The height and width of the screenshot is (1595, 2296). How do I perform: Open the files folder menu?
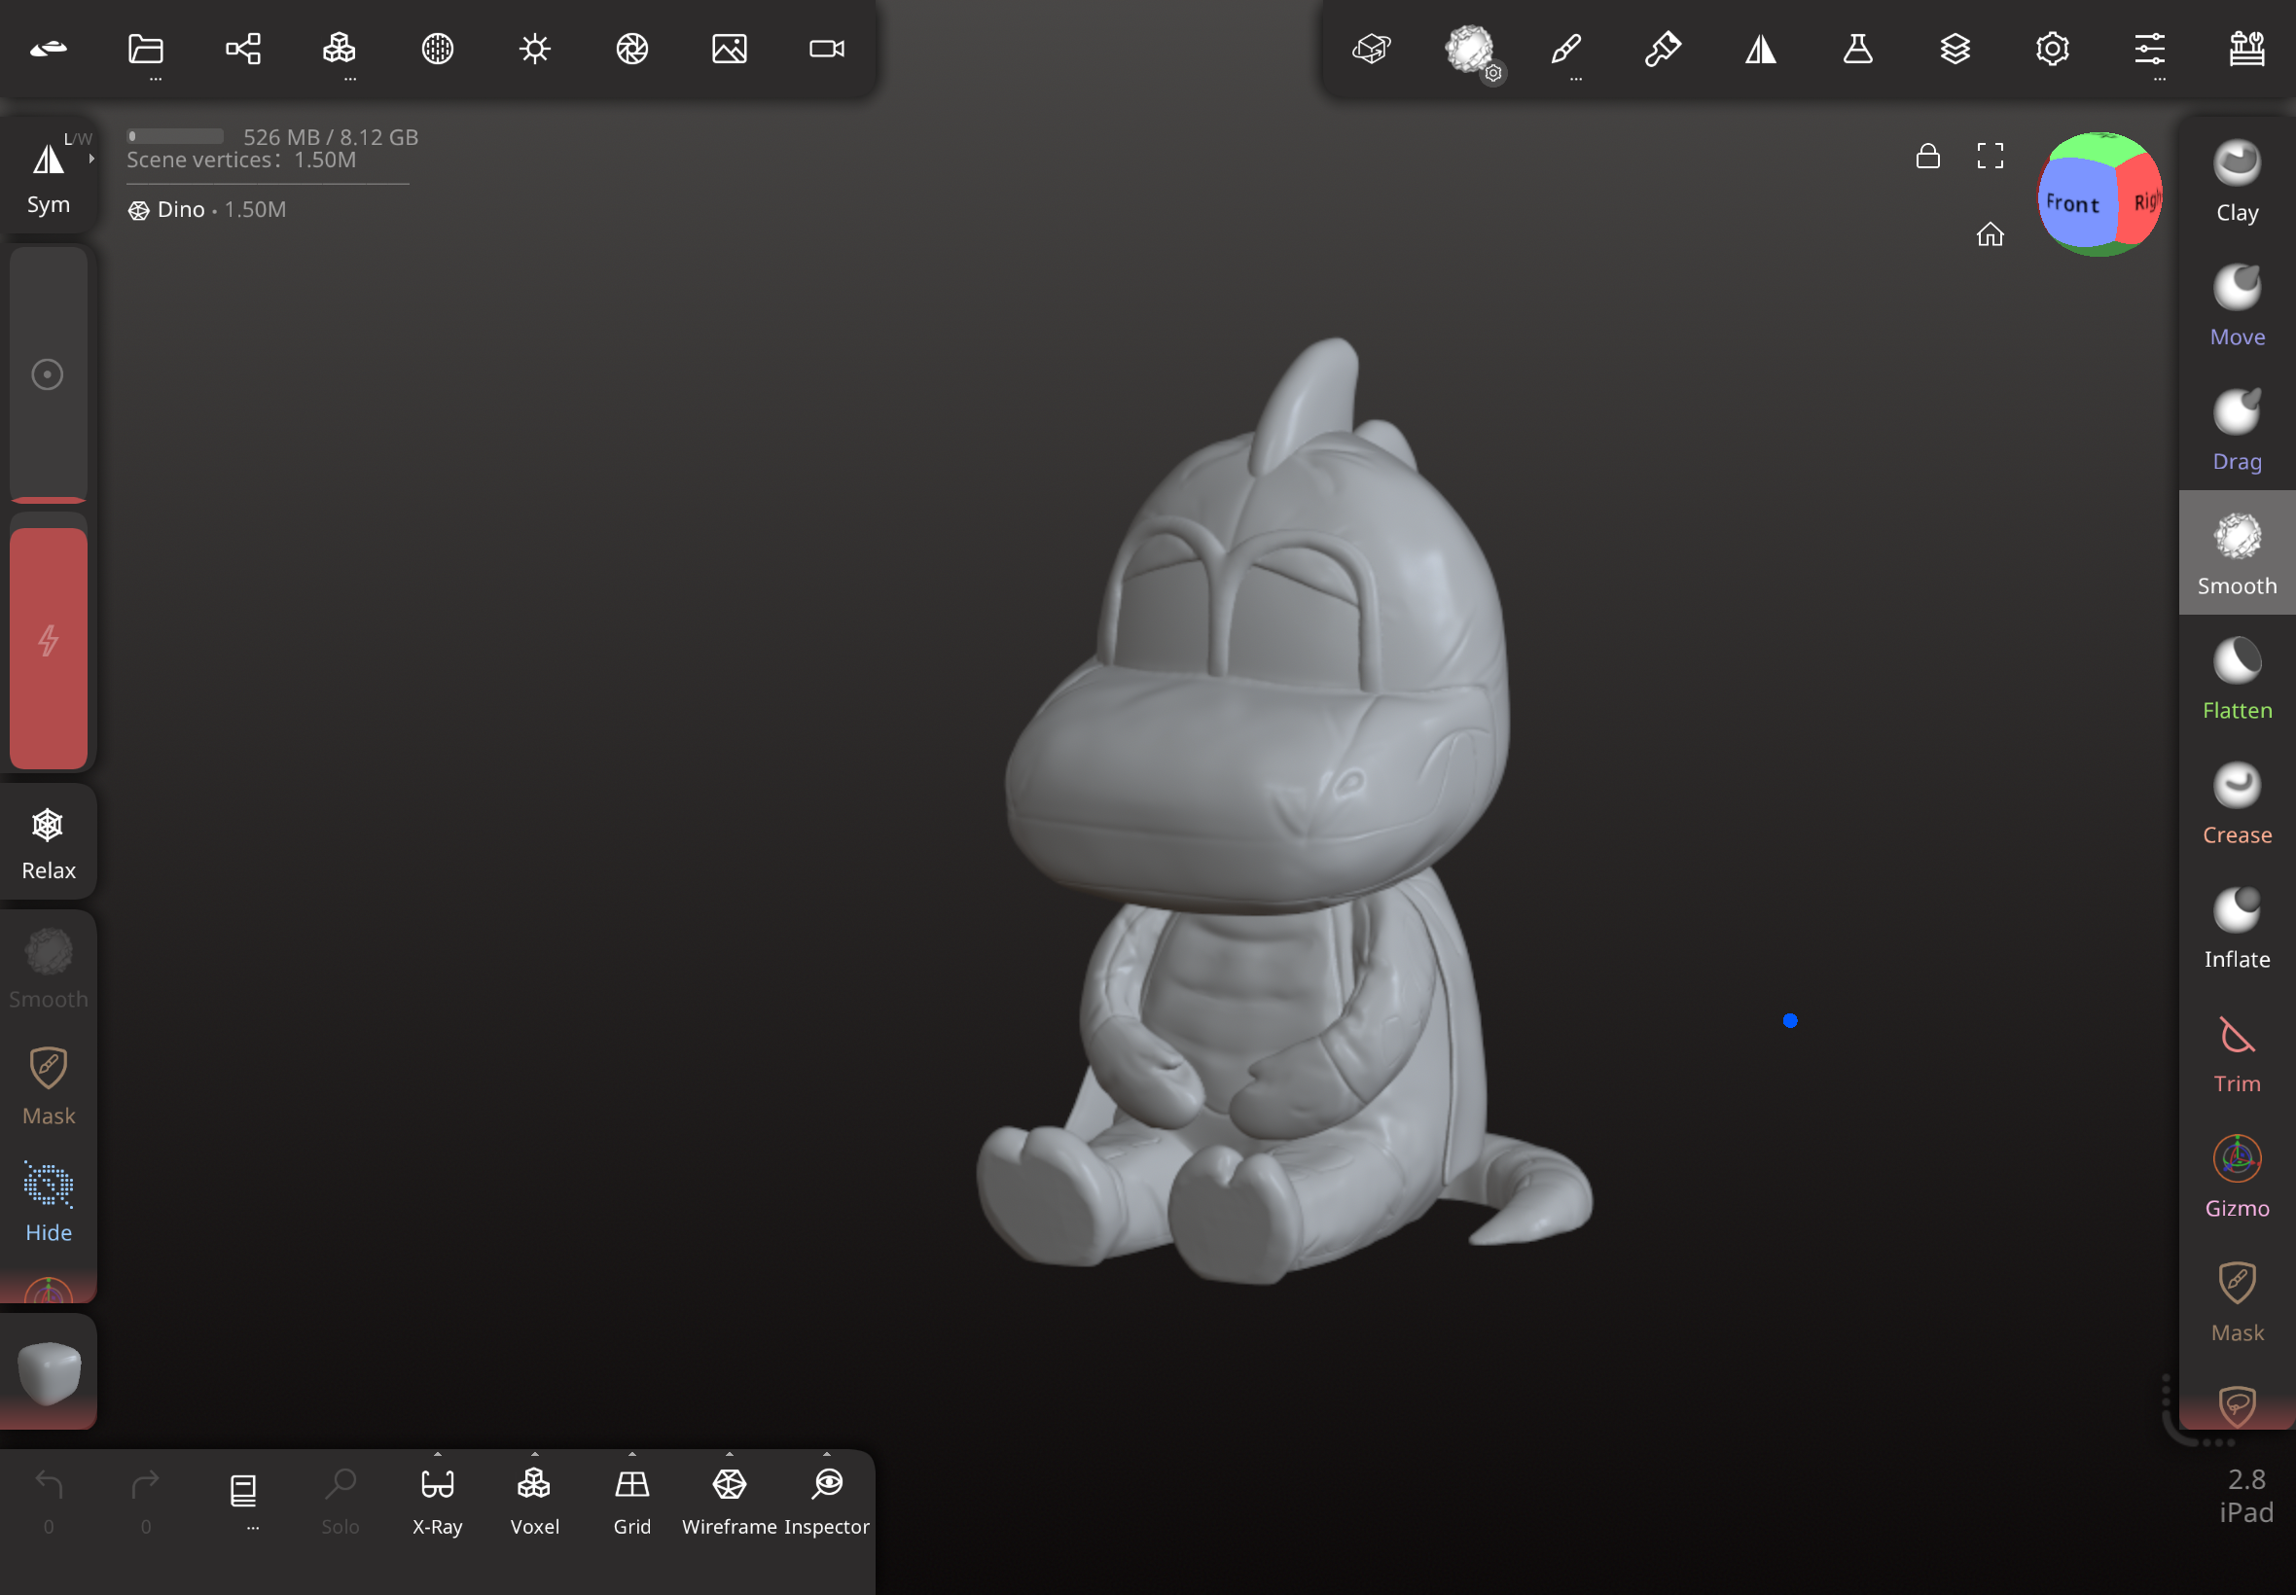[x=146, y=48]
